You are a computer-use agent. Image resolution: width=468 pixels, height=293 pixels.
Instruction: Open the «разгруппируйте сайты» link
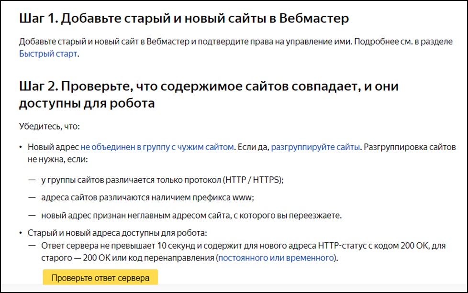click(315, 147)
